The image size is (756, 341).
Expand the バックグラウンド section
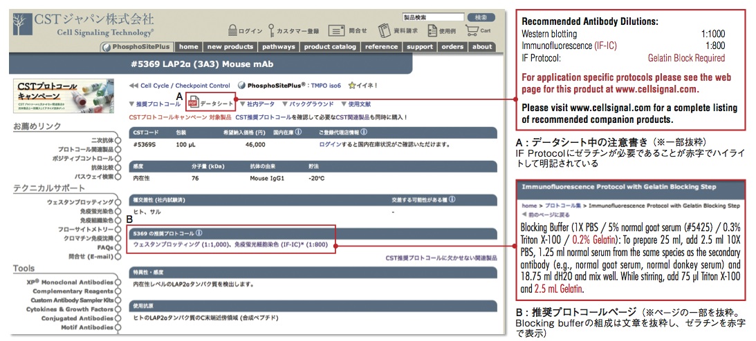pyautogui.click(x=285, y=104)
